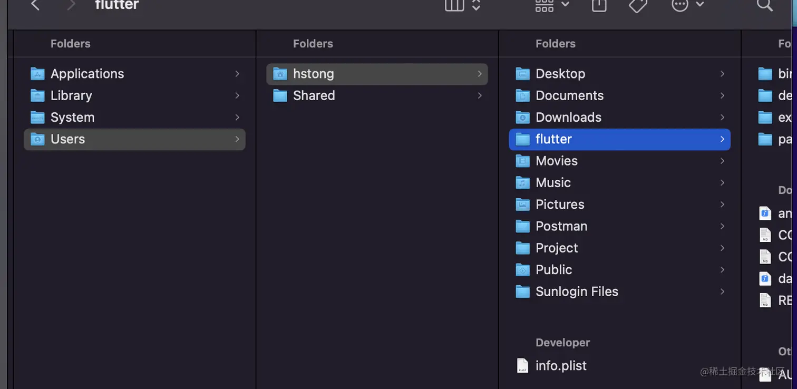The width and height of the screenshot is (797, 389).
Task: Open the hstong home folder
Action: tap(313, 74)
